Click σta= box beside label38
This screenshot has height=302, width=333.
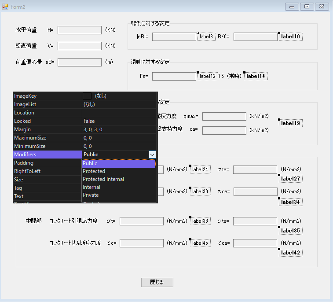[x=255, y=221]
